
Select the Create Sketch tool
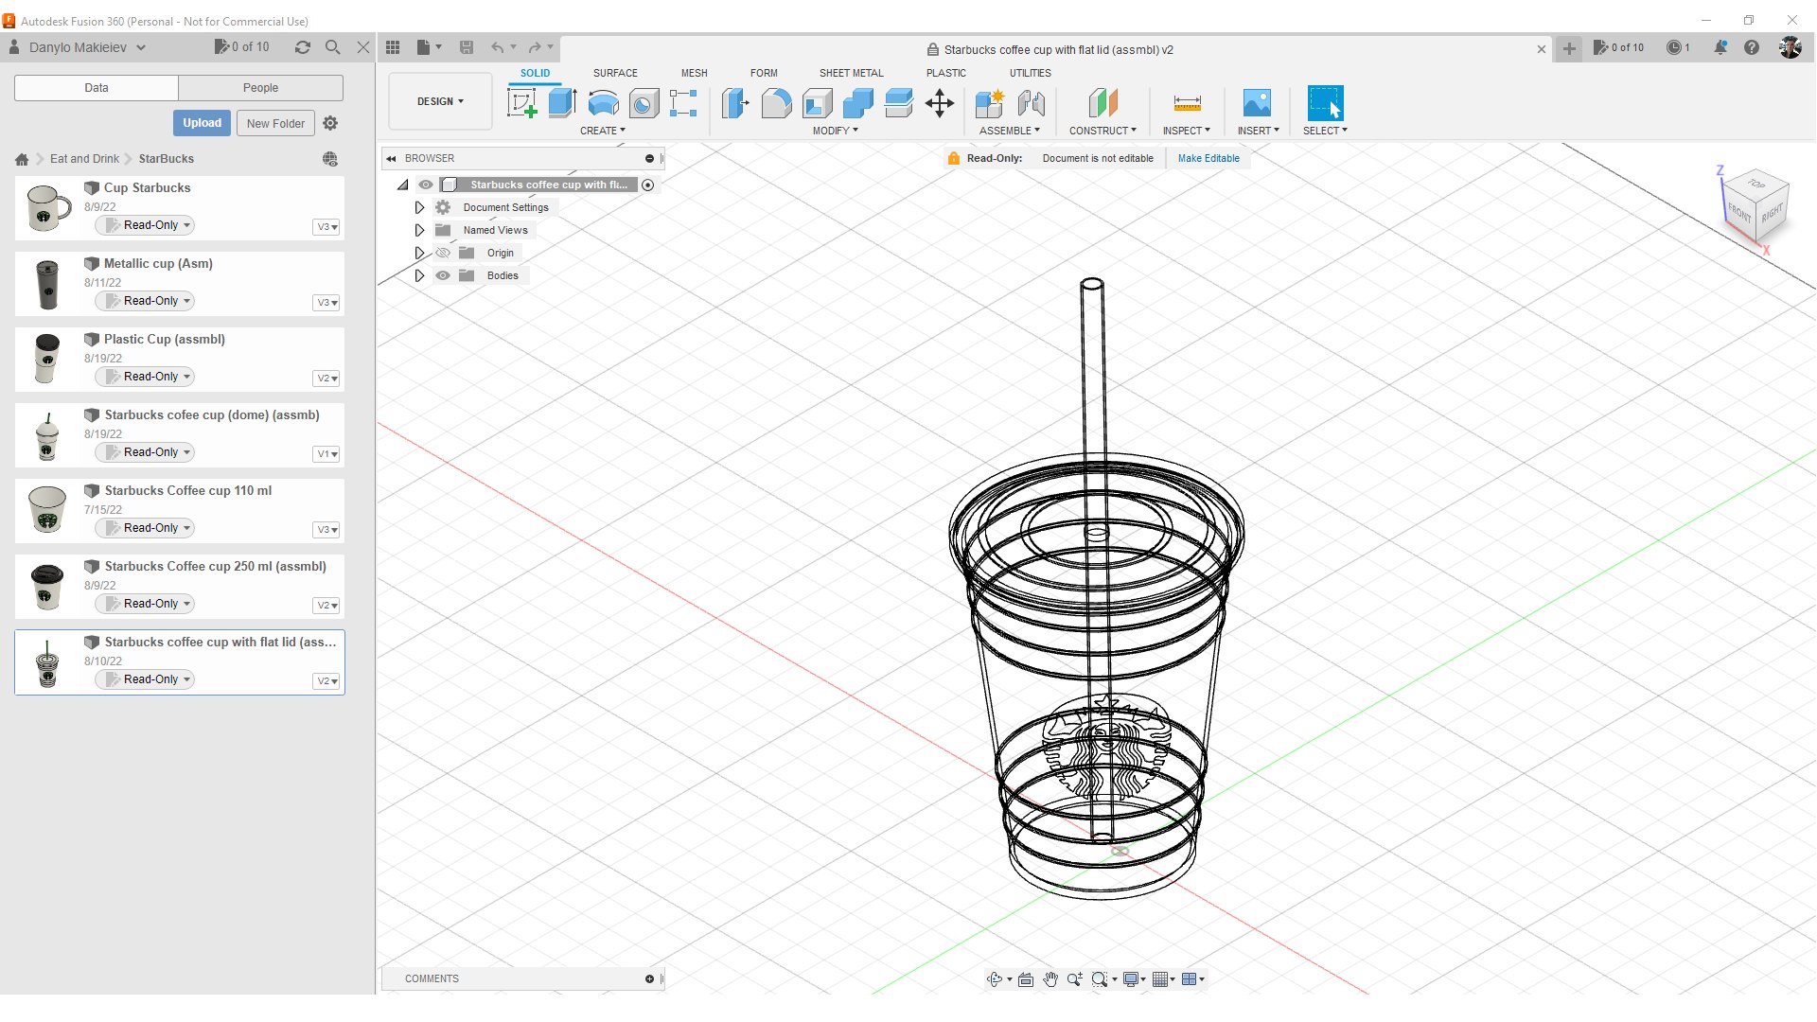tap(521, 103)
